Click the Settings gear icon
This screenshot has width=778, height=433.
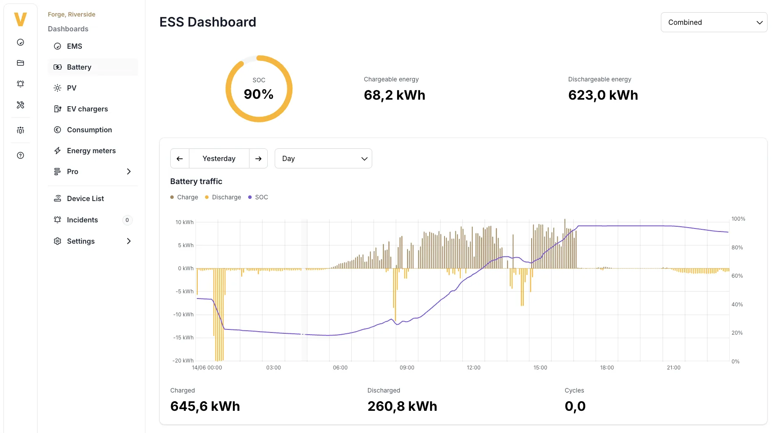tap(57, 241)
